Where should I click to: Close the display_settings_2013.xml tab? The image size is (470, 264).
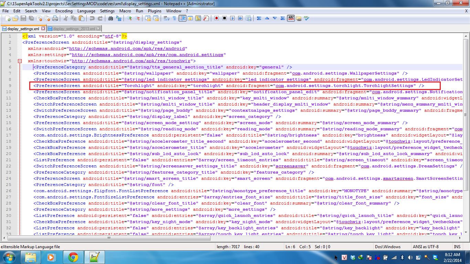point(98,29)
